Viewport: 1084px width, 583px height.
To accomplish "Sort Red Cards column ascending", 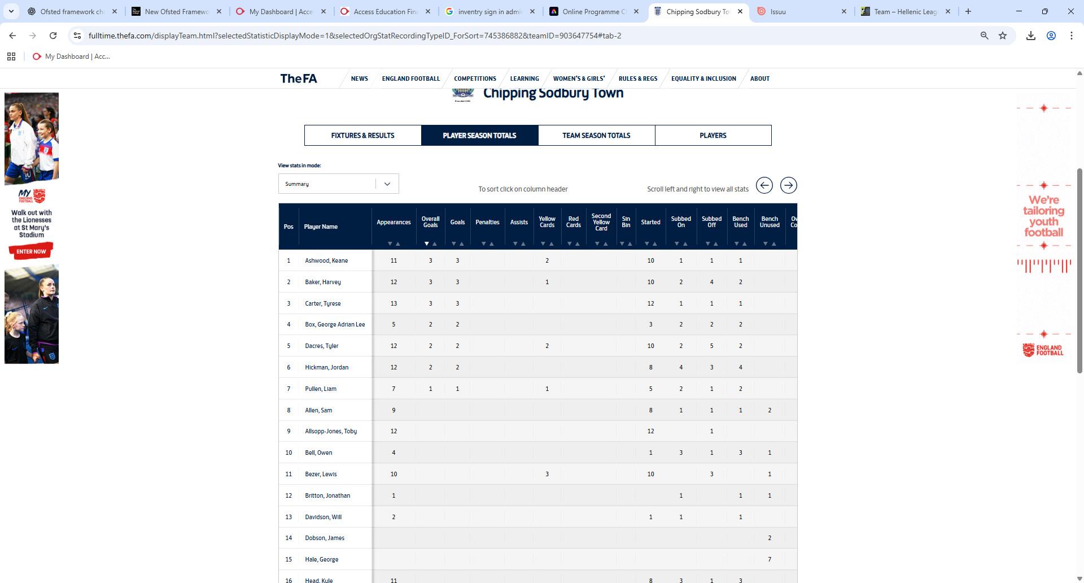I will coord(578,244).
